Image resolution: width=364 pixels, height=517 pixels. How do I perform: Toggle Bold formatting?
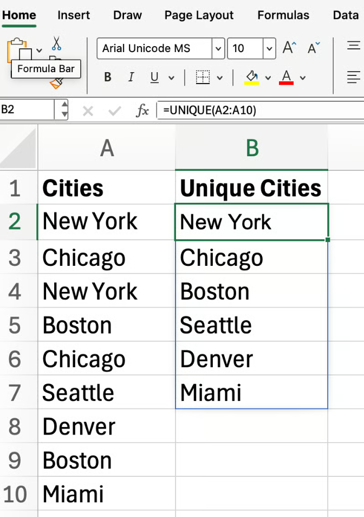click(108, 78)
